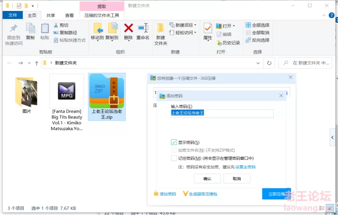338x215 pixels.
Task: Click 生成超级压缩包 super archive link
Action: pos(200,194)
